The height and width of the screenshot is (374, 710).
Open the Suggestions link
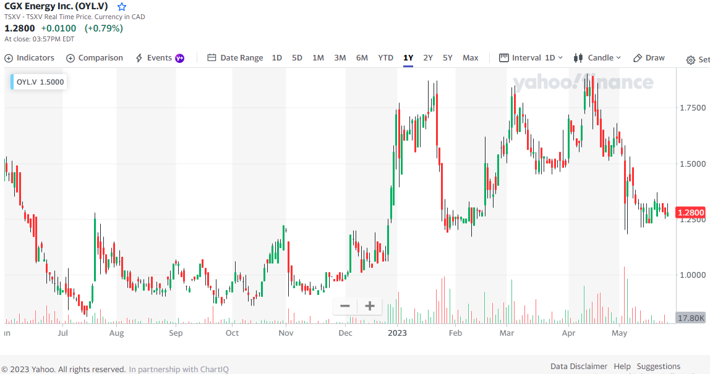[659, 367]
